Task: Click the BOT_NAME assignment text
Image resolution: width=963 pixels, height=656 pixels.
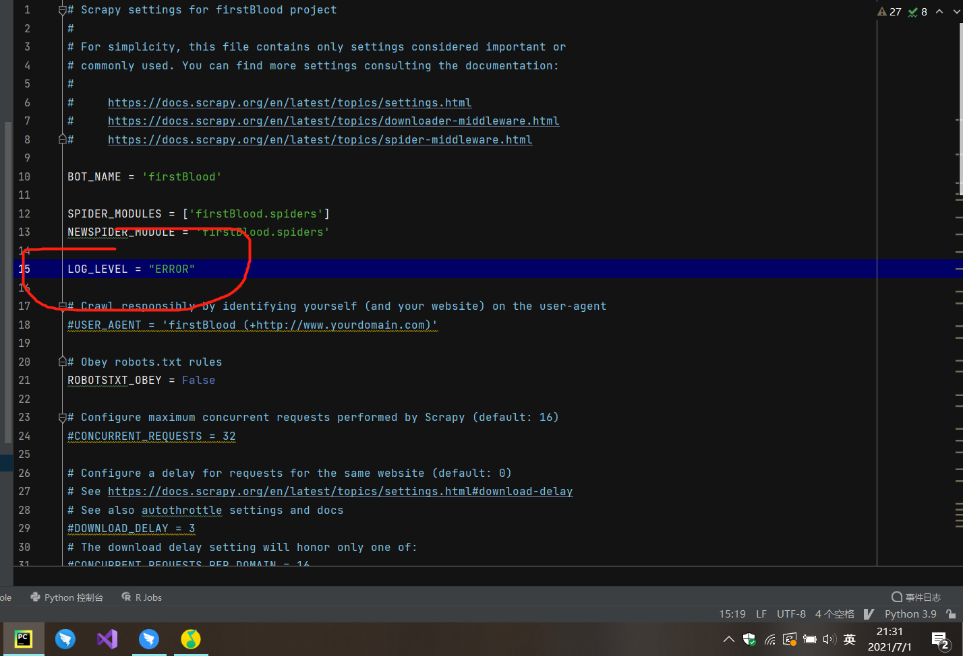Action: 144,176
